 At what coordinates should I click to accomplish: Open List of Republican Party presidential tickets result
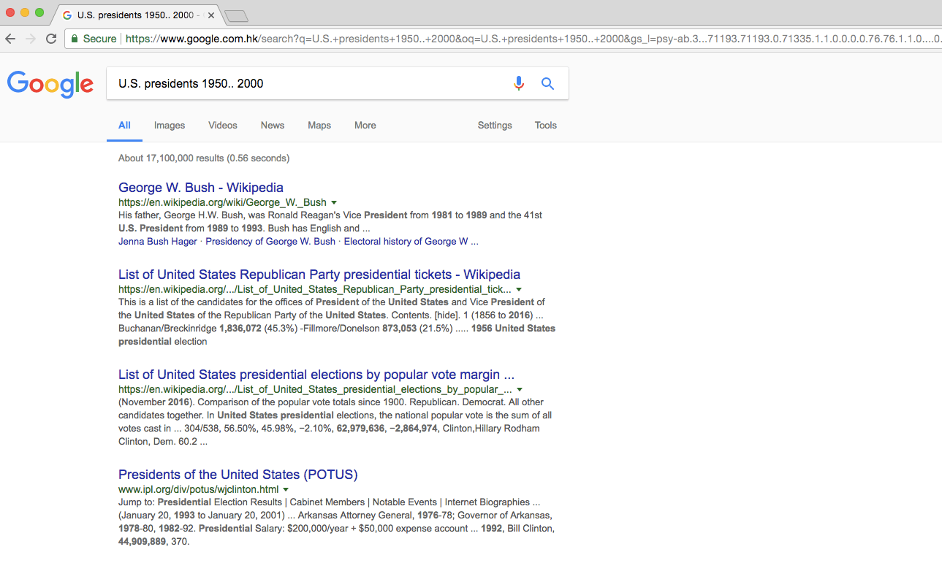tap(319, 275)
